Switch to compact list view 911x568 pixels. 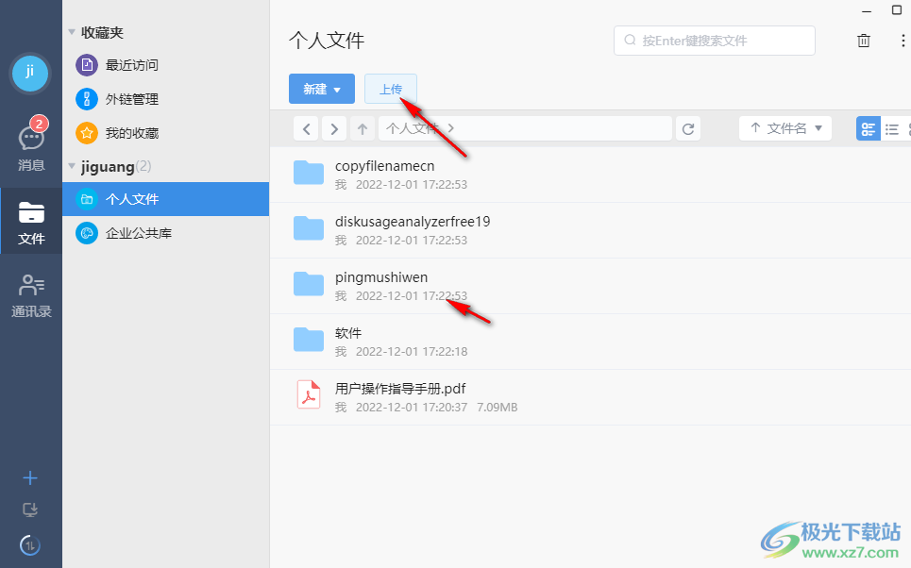pyautogui.click(x=892, y=128)
